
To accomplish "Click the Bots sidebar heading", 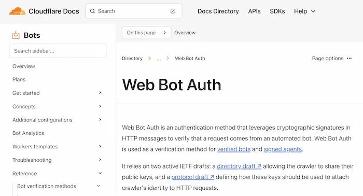I will click(x=32, y=35).
